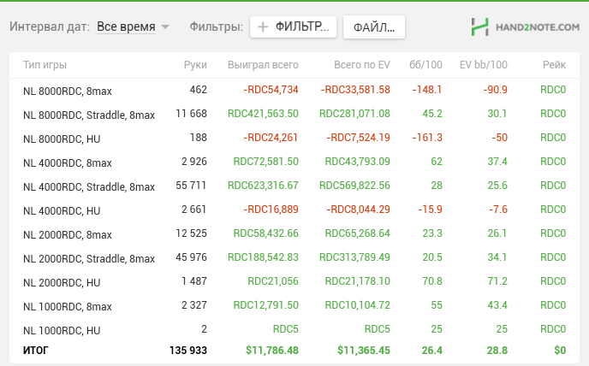Sort table by "Тип игры" column header
This screenshot has width=589, height=366.
(x=45, y=65)
